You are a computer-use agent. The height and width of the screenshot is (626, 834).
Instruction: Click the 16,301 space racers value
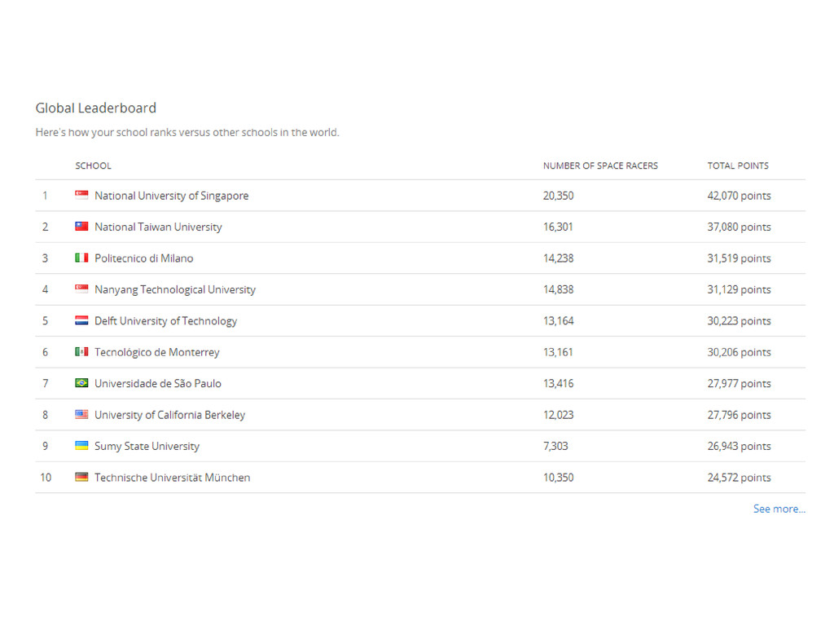(558, 227)
